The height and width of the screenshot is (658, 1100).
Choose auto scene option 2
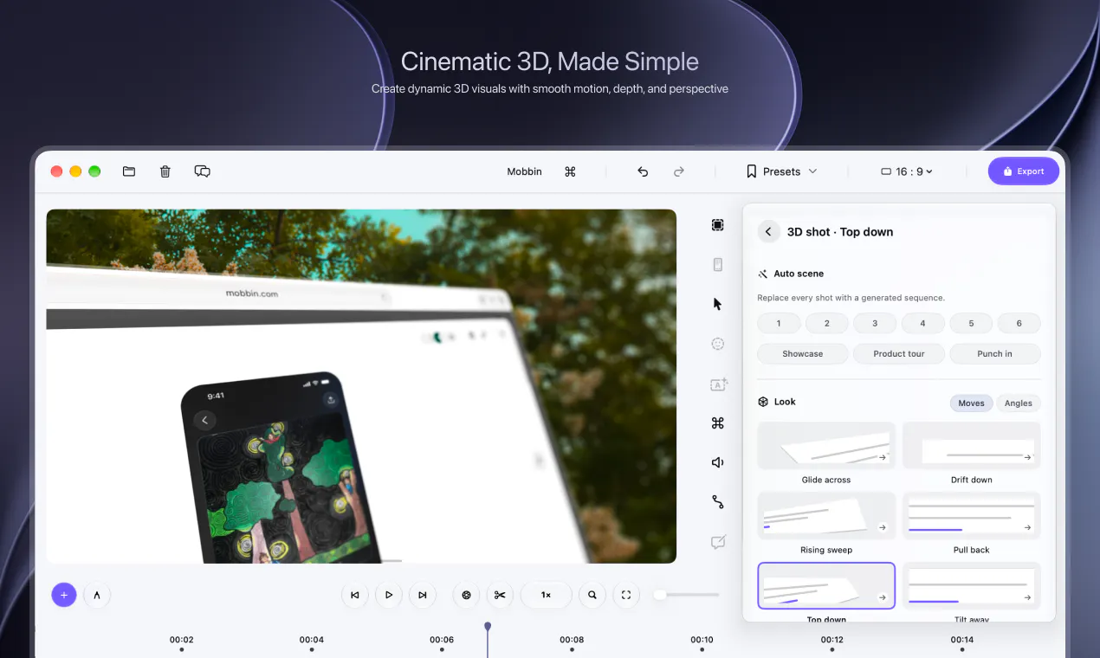pos(827,323)
